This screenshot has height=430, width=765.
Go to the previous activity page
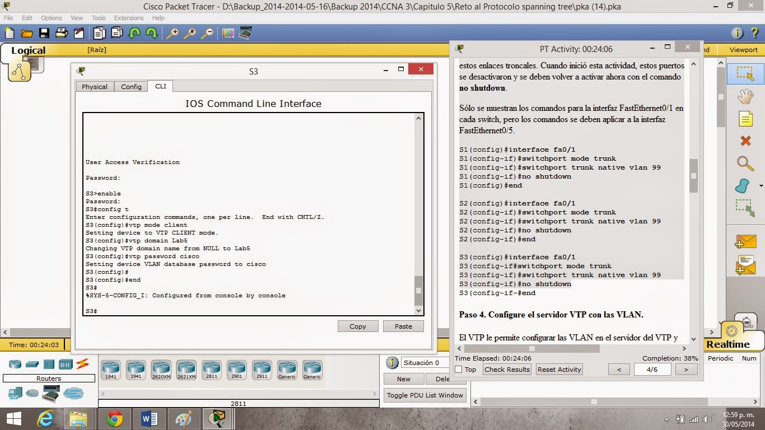(619, 370)
